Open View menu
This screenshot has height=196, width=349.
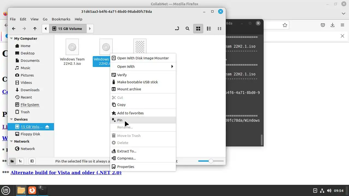point(34,19)
